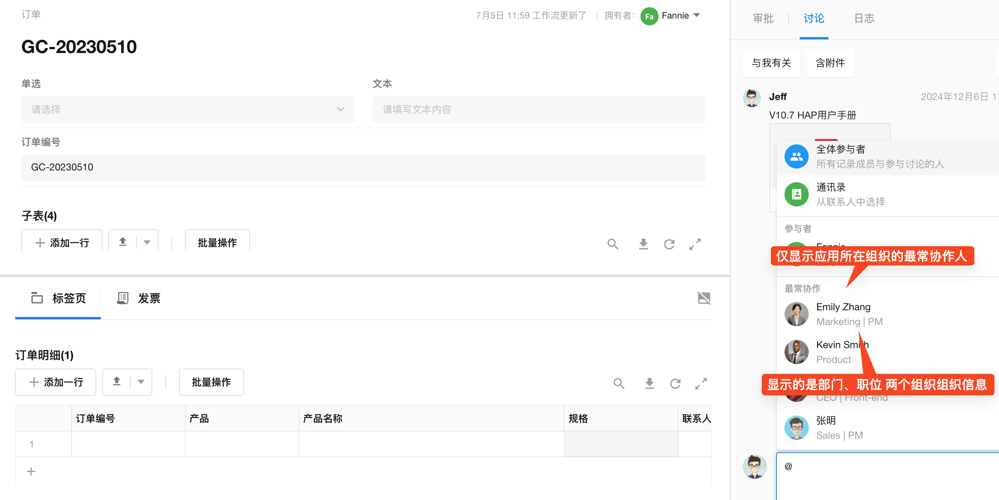Toggle 含附件 discussion filter
The image size is (999, 500).
830,63
